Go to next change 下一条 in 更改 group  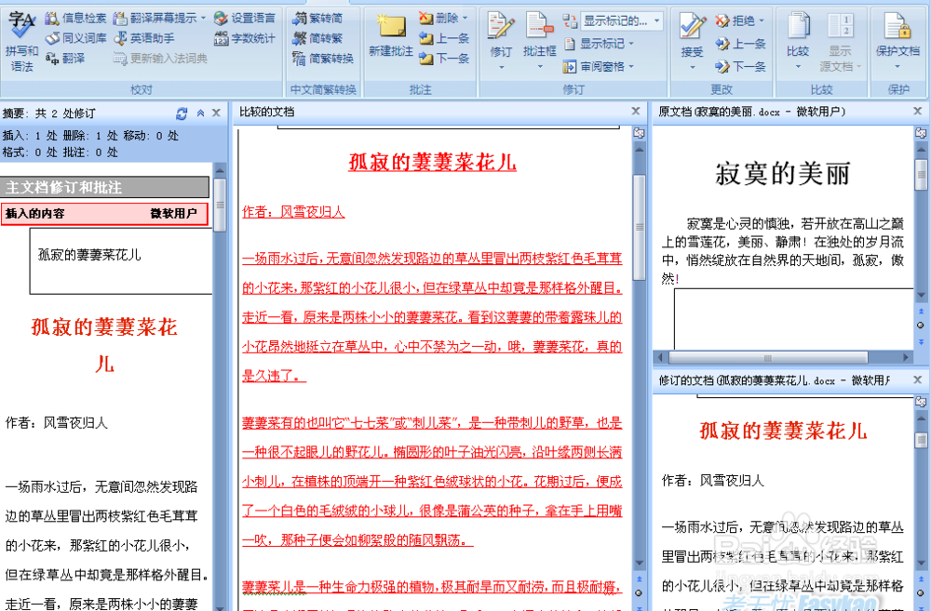pos(740,66)
